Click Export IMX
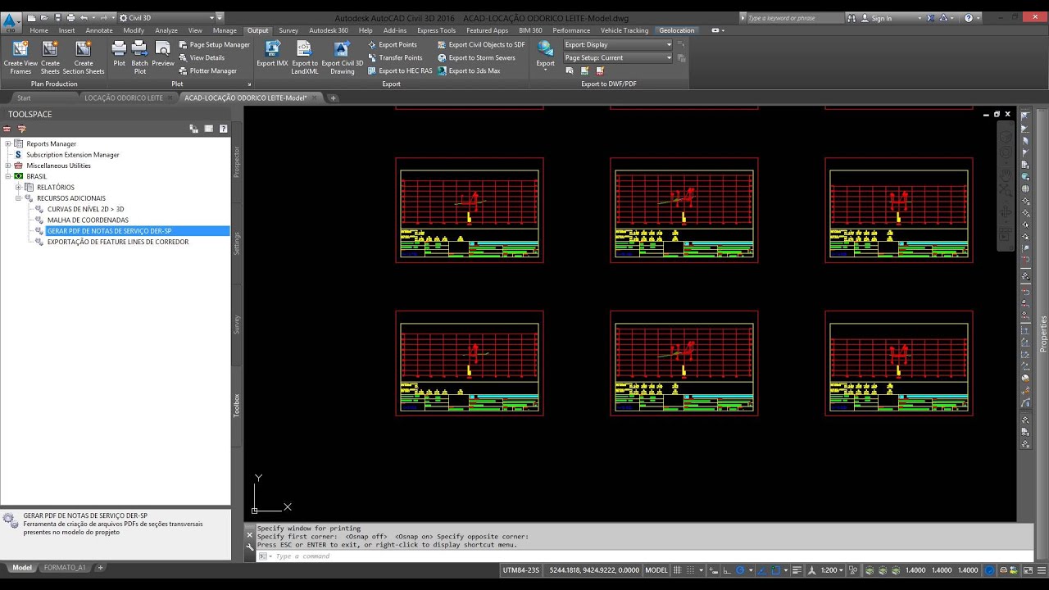The image size is (1049, 590). (272, 54)
